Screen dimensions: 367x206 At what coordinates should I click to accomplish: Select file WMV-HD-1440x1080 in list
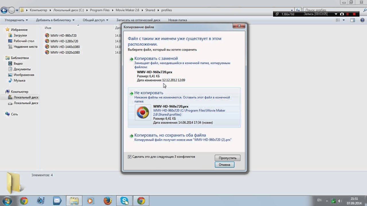(x=65, y=47)
